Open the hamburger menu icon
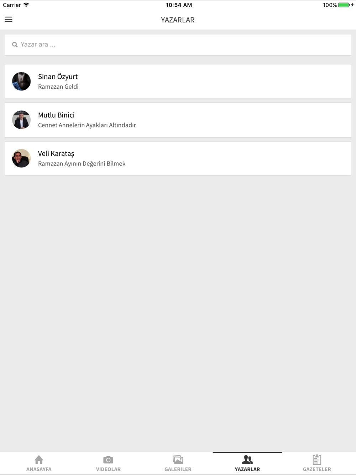The height and width of the screenshot is (475, 356). point(9,20)
